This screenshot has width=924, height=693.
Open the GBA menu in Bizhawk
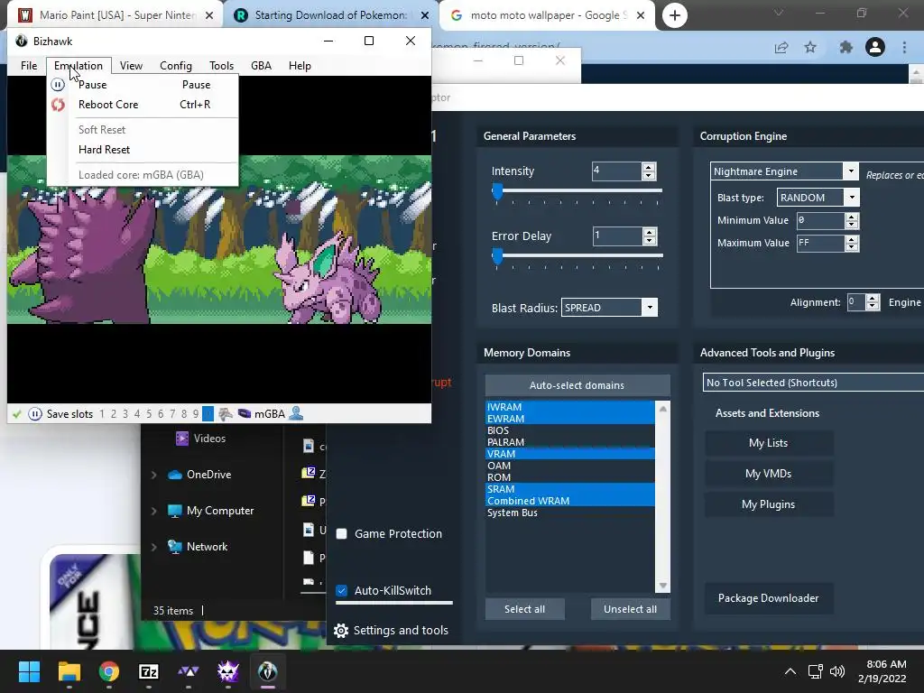tap(261, 65)
